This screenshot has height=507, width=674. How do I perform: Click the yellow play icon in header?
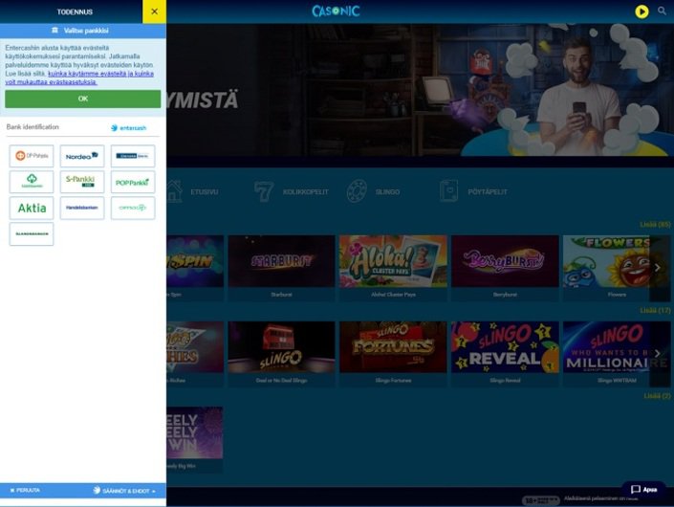(641, 11)
